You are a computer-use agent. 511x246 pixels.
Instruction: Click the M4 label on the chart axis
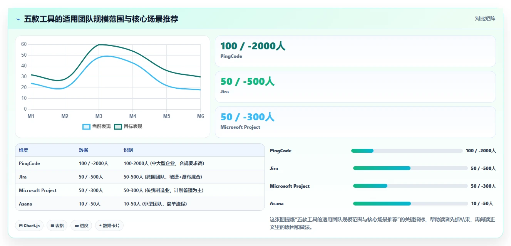[132, 116]
